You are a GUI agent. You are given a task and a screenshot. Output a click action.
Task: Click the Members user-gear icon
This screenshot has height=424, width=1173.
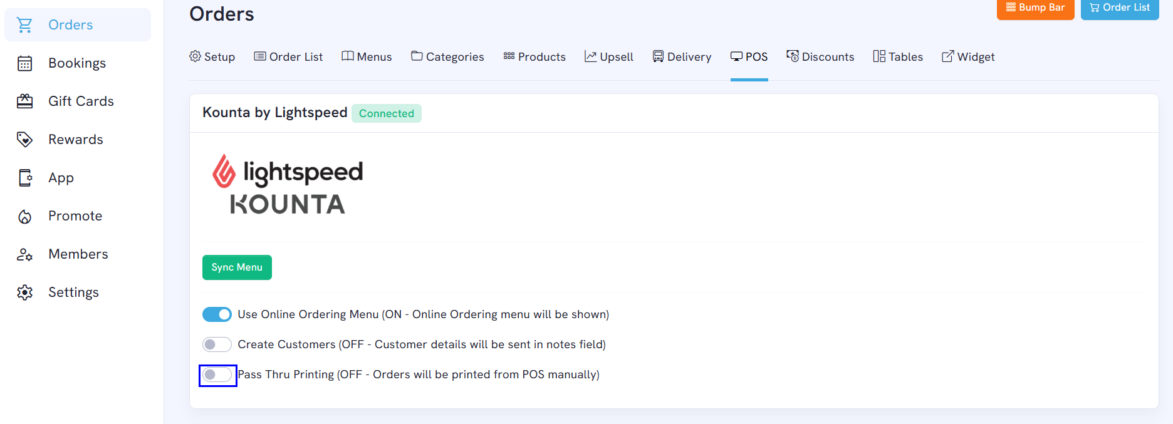pos(24,254)
